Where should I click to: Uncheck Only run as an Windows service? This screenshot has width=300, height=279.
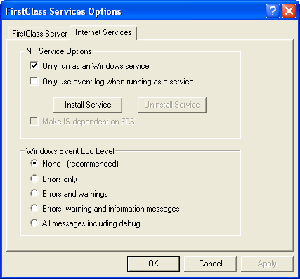coord(34,66)
